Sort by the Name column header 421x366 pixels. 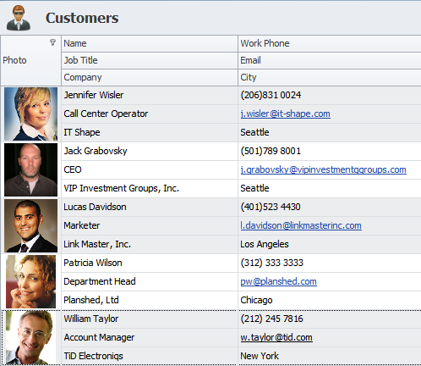pos(150,43)
